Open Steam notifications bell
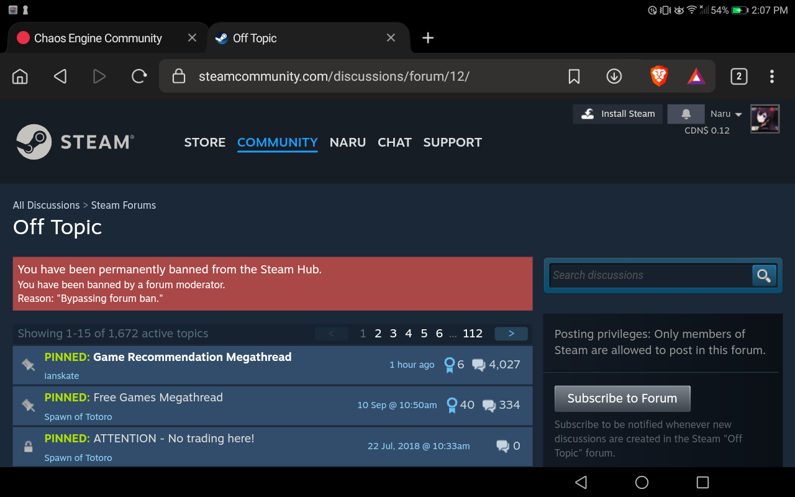The height and width of the screenshot is (497, 795). point(686,114)
